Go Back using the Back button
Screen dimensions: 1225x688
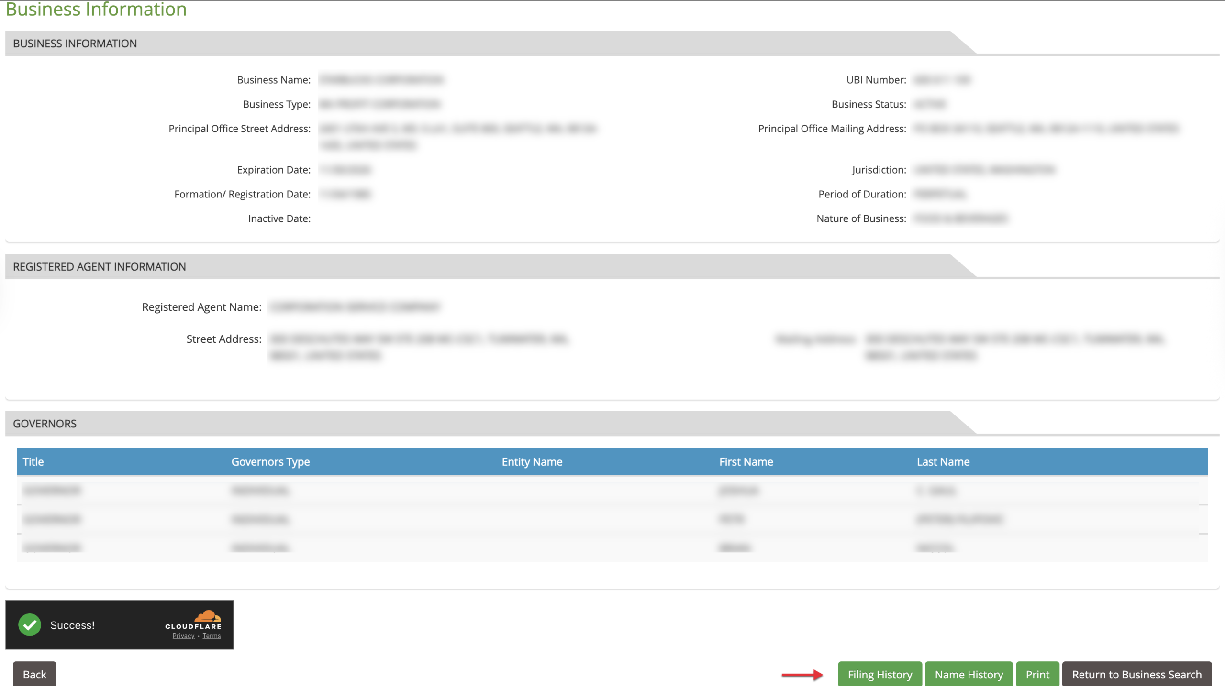pyautogui.click(x=34, y=674)
